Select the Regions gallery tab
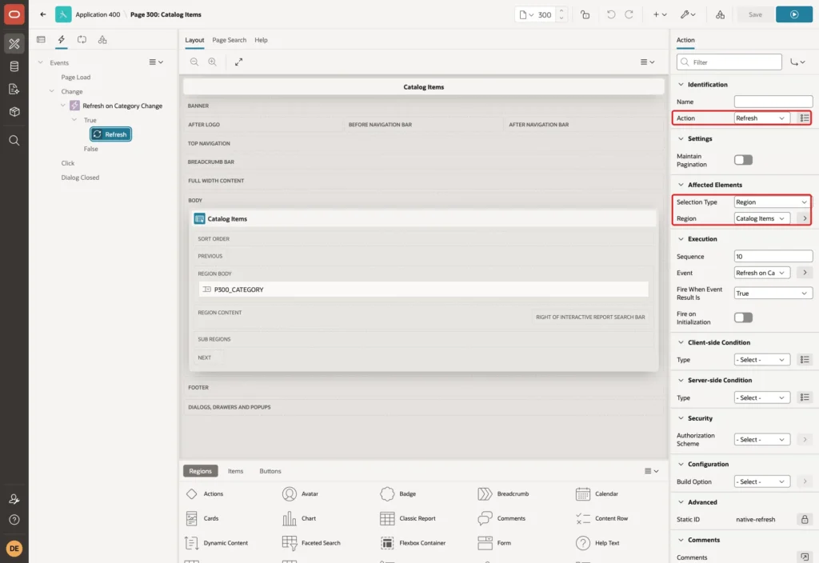 click(201, 471)
